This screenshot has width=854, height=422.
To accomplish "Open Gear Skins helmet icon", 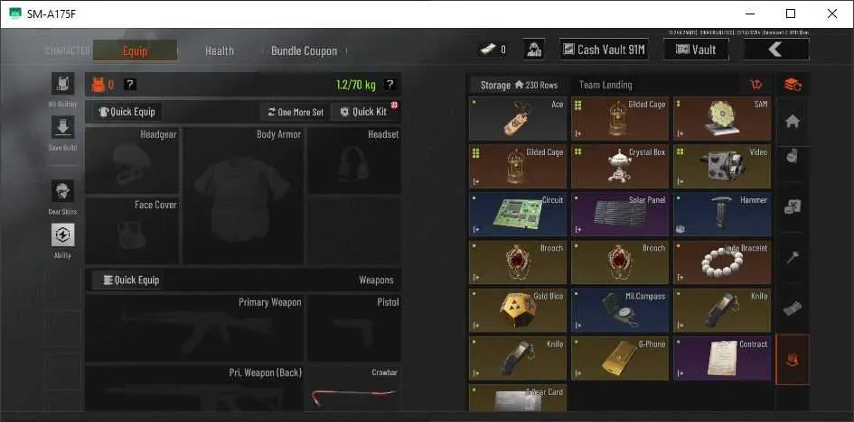I will (62, 191).
